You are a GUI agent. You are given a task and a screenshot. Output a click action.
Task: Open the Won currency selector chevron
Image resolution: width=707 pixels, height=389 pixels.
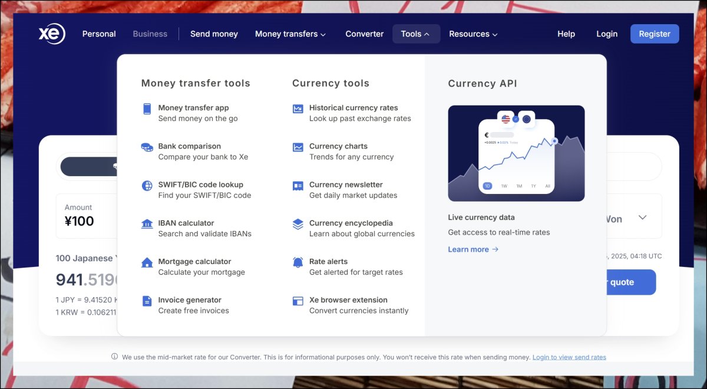point(643,217)
